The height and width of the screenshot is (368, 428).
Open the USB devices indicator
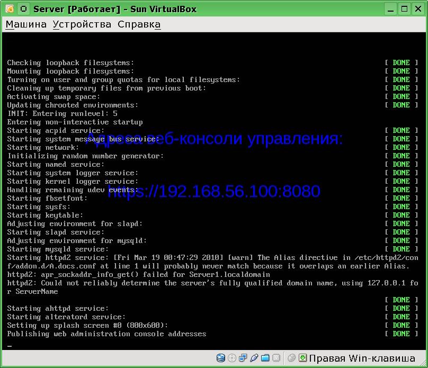[x=254, y=358]
